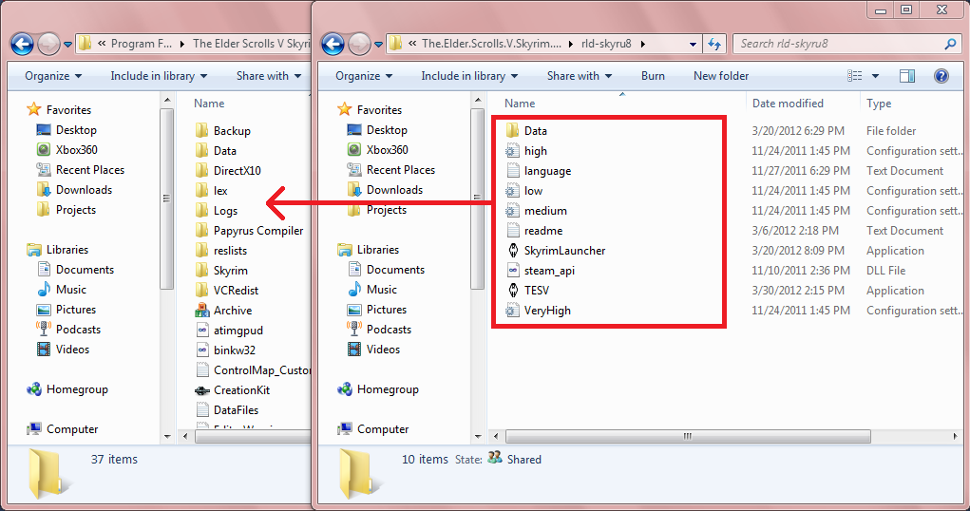Open Downloads favorite in right window
This screenshot has height=511, width=970.
pyautogui.click(x=394, y=190)
